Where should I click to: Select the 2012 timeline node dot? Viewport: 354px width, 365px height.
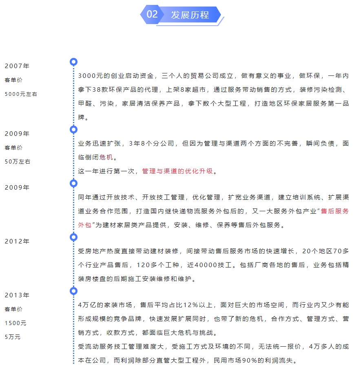[73, 237]
